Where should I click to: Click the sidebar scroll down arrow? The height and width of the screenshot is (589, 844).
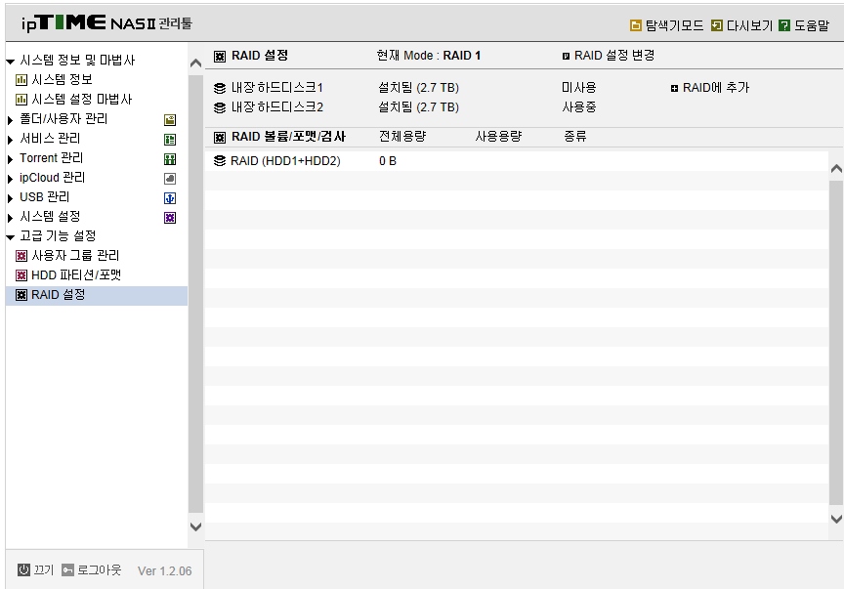tap(196, 526)
